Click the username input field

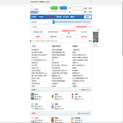pyautogui.click(x=78, y=8)
